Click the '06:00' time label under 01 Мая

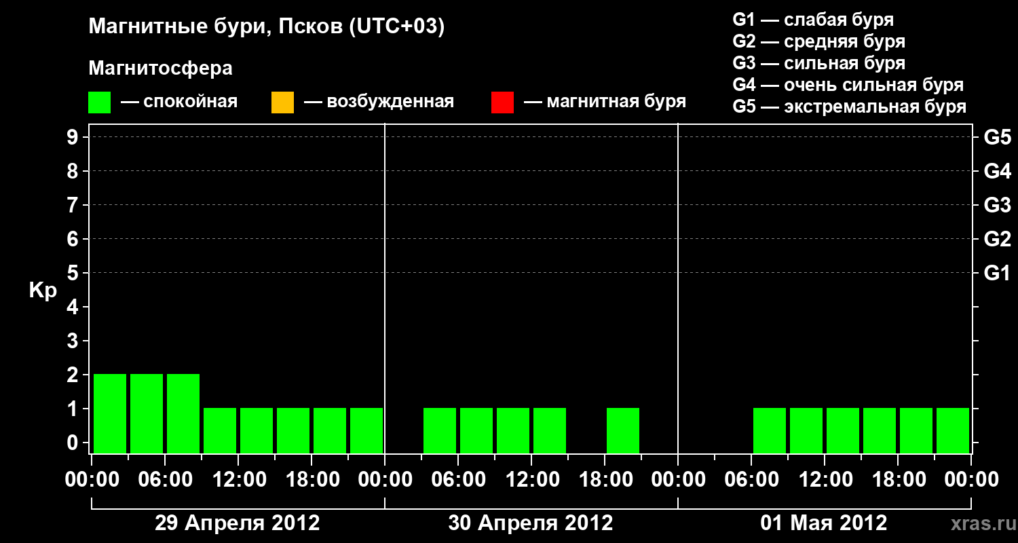click(x=751, y=480)
